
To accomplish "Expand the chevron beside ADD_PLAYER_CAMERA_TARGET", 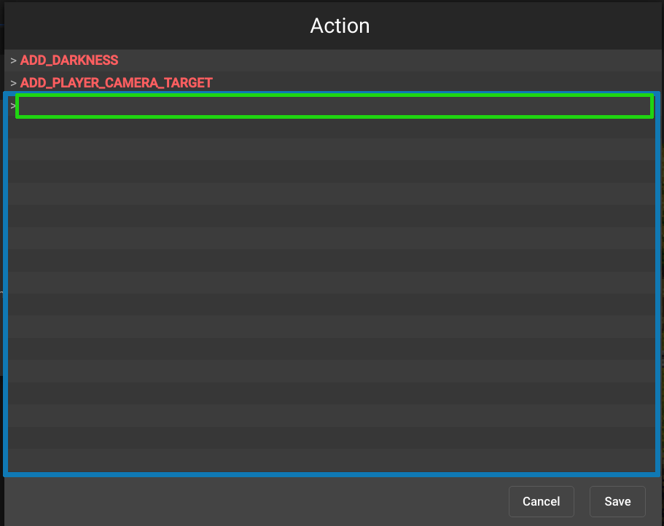I will 13,82.
